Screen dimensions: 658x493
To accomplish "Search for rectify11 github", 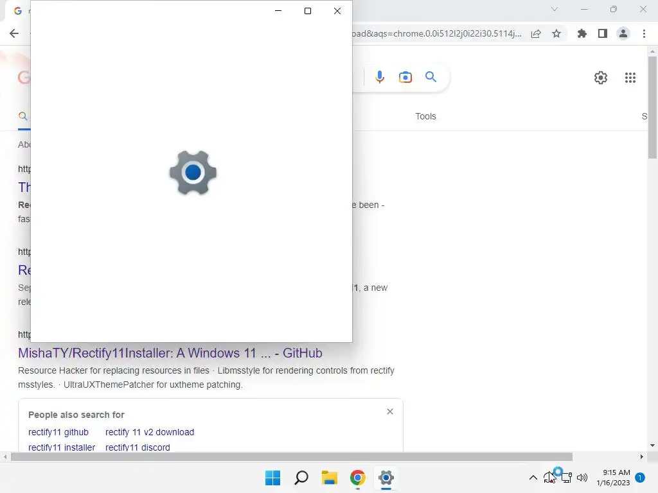I will click(58, 432).
